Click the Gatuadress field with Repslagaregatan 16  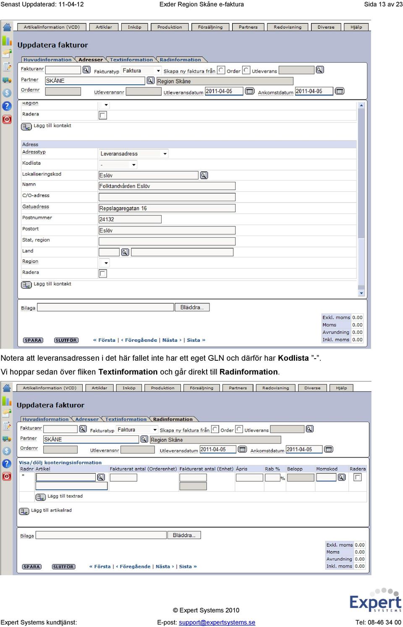click(167, 208)
